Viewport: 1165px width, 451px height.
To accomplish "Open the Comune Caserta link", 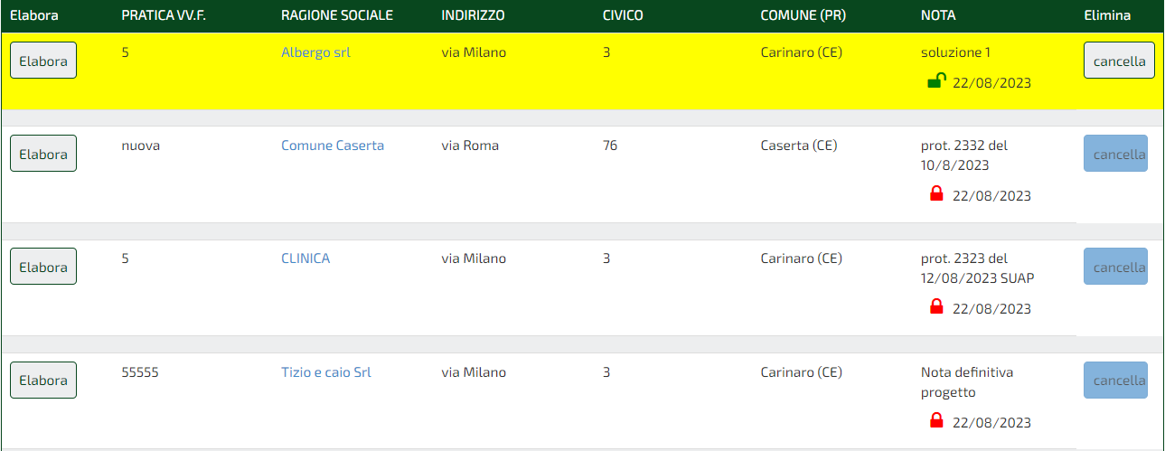I will coord(333,146).
